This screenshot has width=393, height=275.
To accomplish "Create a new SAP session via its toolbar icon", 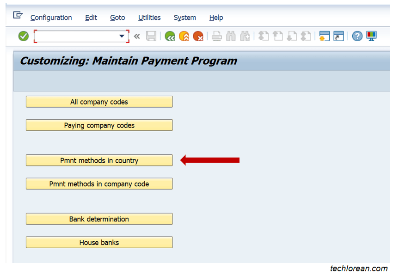I will click(324, 36).
